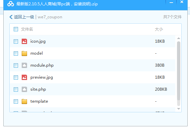Tick the select-all checkbox beside 文件名
190x128 pixels.
[16, 29]
